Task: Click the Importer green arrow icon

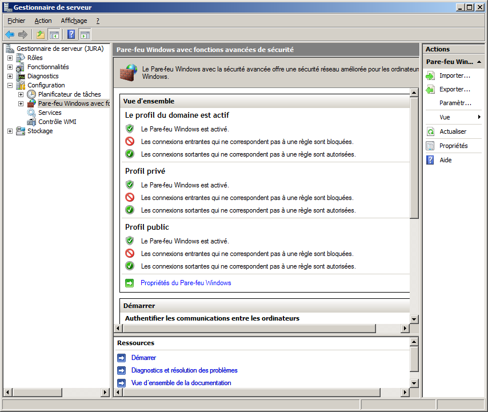Action: click(430, 75)
